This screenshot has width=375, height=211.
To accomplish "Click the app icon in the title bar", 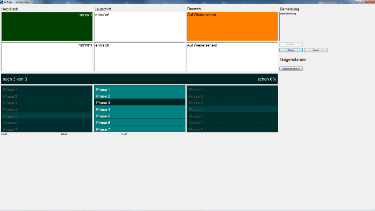I will click(x=2, y=2).
